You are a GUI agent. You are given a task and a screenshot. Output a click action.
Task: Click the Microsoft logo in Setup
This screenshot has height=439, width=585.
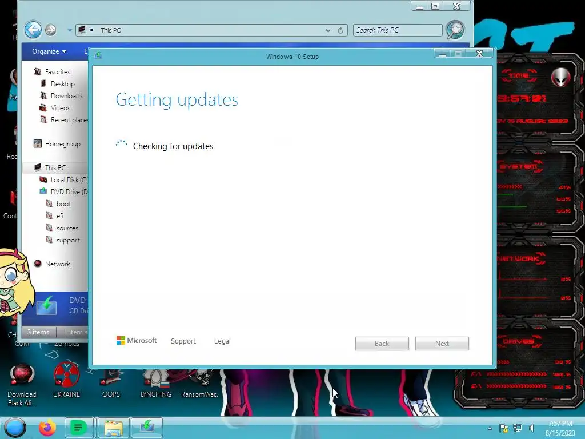136,341
